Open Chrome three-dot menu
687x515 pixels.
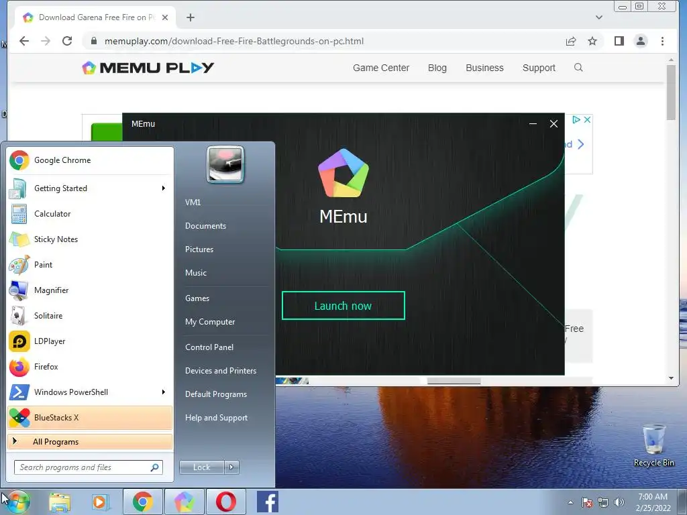[662, 41]
